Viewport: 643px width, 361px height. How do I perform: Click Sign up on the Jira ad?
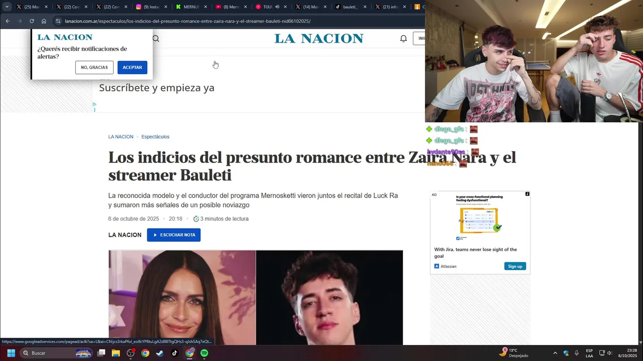[x=515, y=266]
